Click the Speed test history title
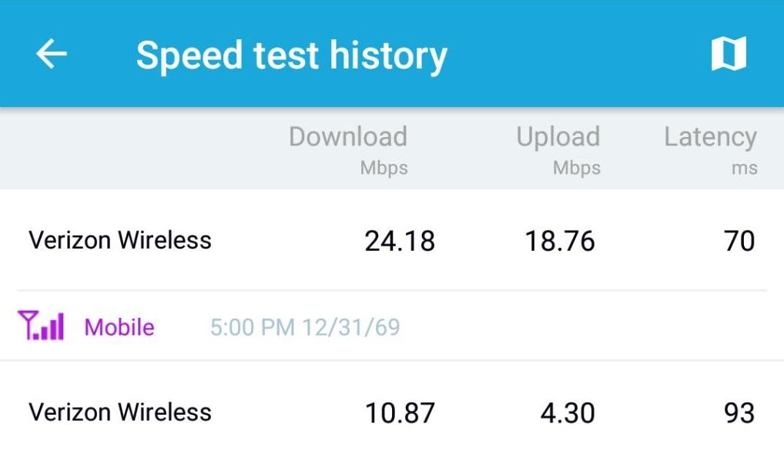784x454 pixels. (x=291, y=55)
